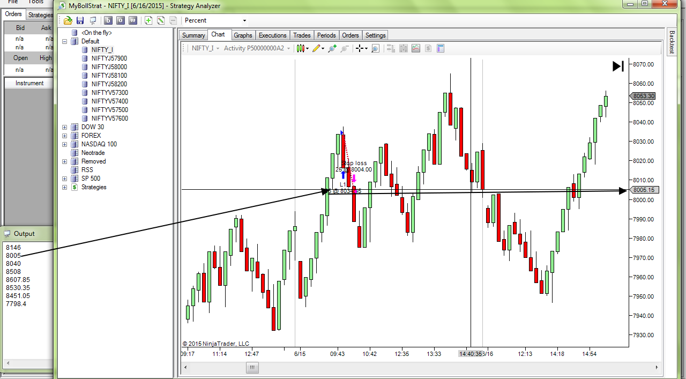The width and height of the screenshot is (686, 379).
Task: Click the green plus add list icon
Action: tap(148, 20)
